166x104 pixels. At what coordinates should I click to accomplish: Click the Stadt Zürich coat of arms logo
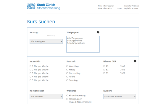point(31,6)
